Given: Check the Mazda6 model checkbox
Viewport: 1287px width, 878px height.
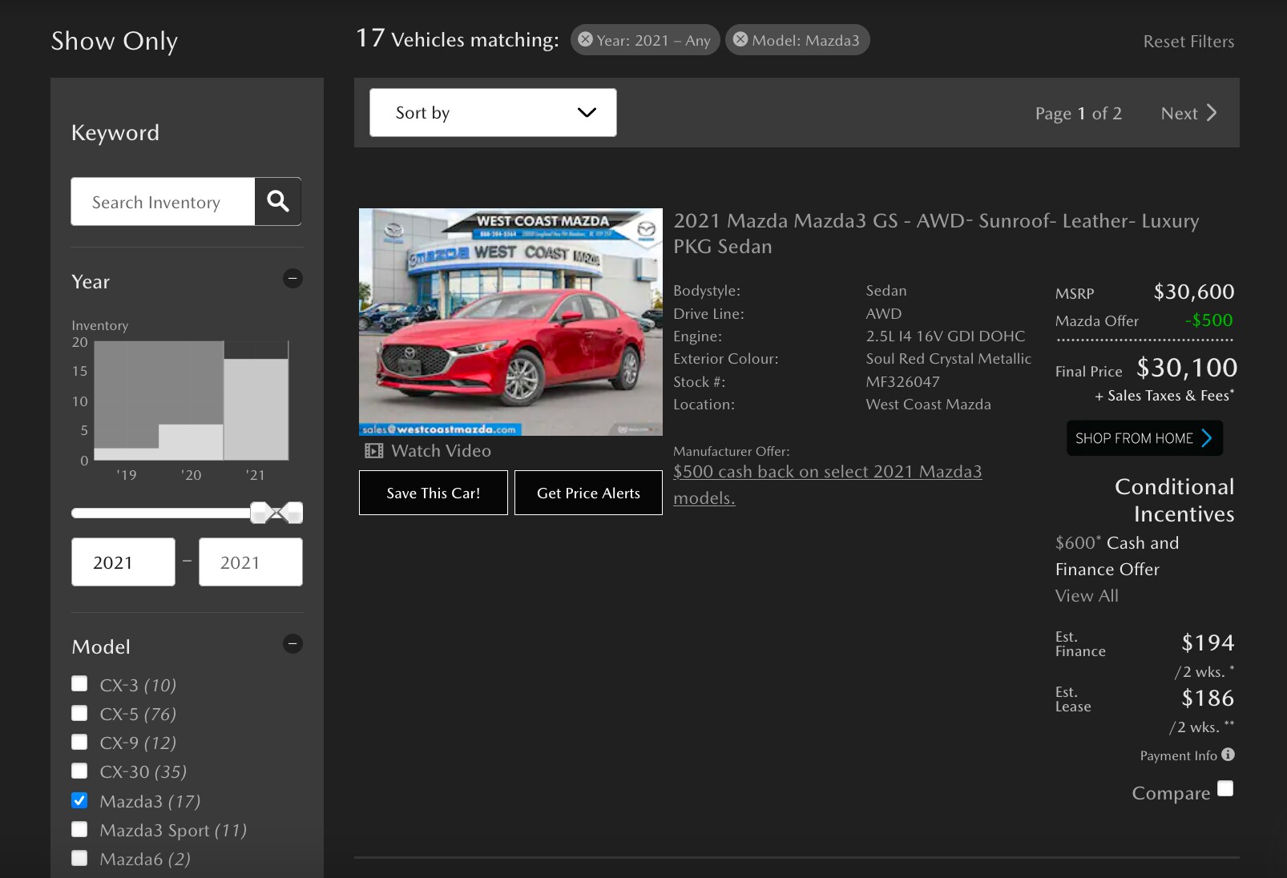Looking at the screenshot, I should [79, 857].
